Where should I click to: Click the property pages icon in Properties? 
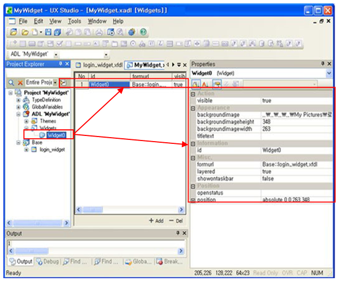217,84
